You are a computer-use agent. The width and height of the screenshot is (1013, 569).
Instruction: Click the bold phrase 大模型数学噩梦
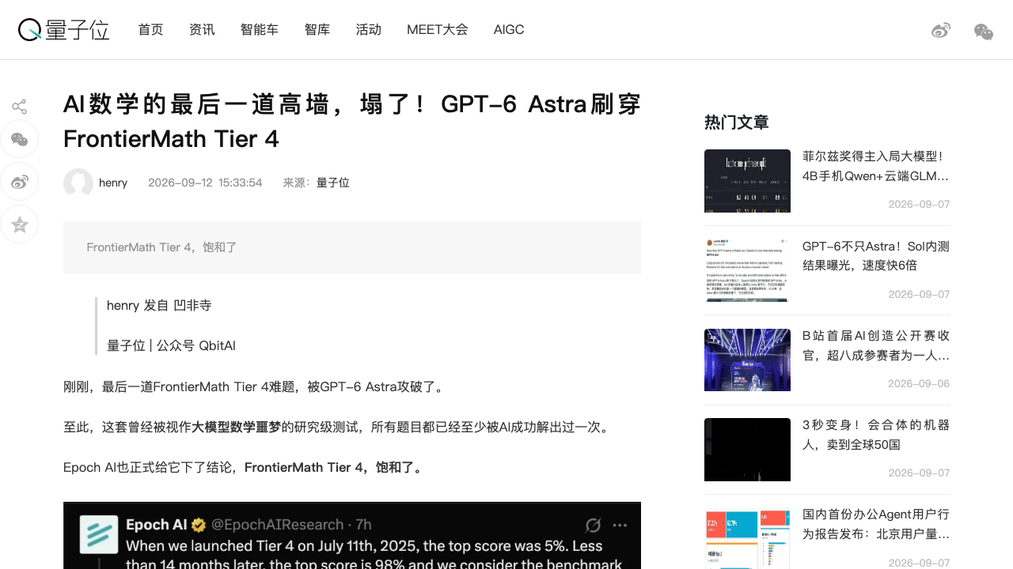pyautogui.click(x=237, y=427)
